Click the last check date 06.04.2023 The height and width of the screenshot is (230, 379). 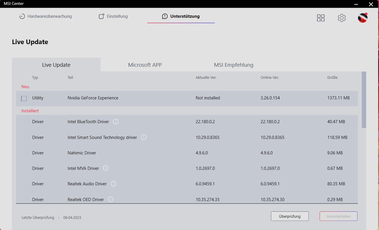click(72, 217)
